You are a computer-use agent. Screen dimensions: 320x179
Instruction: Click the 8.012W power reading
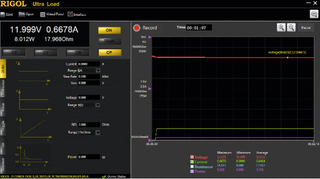point(24,39)
